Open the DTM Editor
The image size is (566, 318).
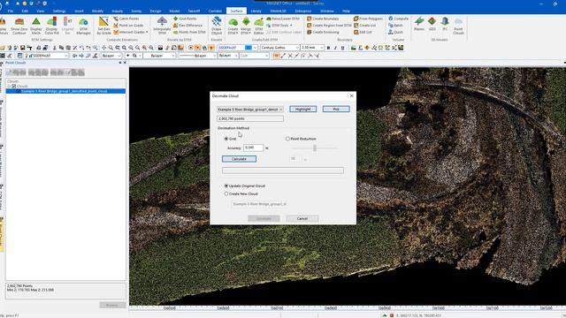[x=259, y=26]
